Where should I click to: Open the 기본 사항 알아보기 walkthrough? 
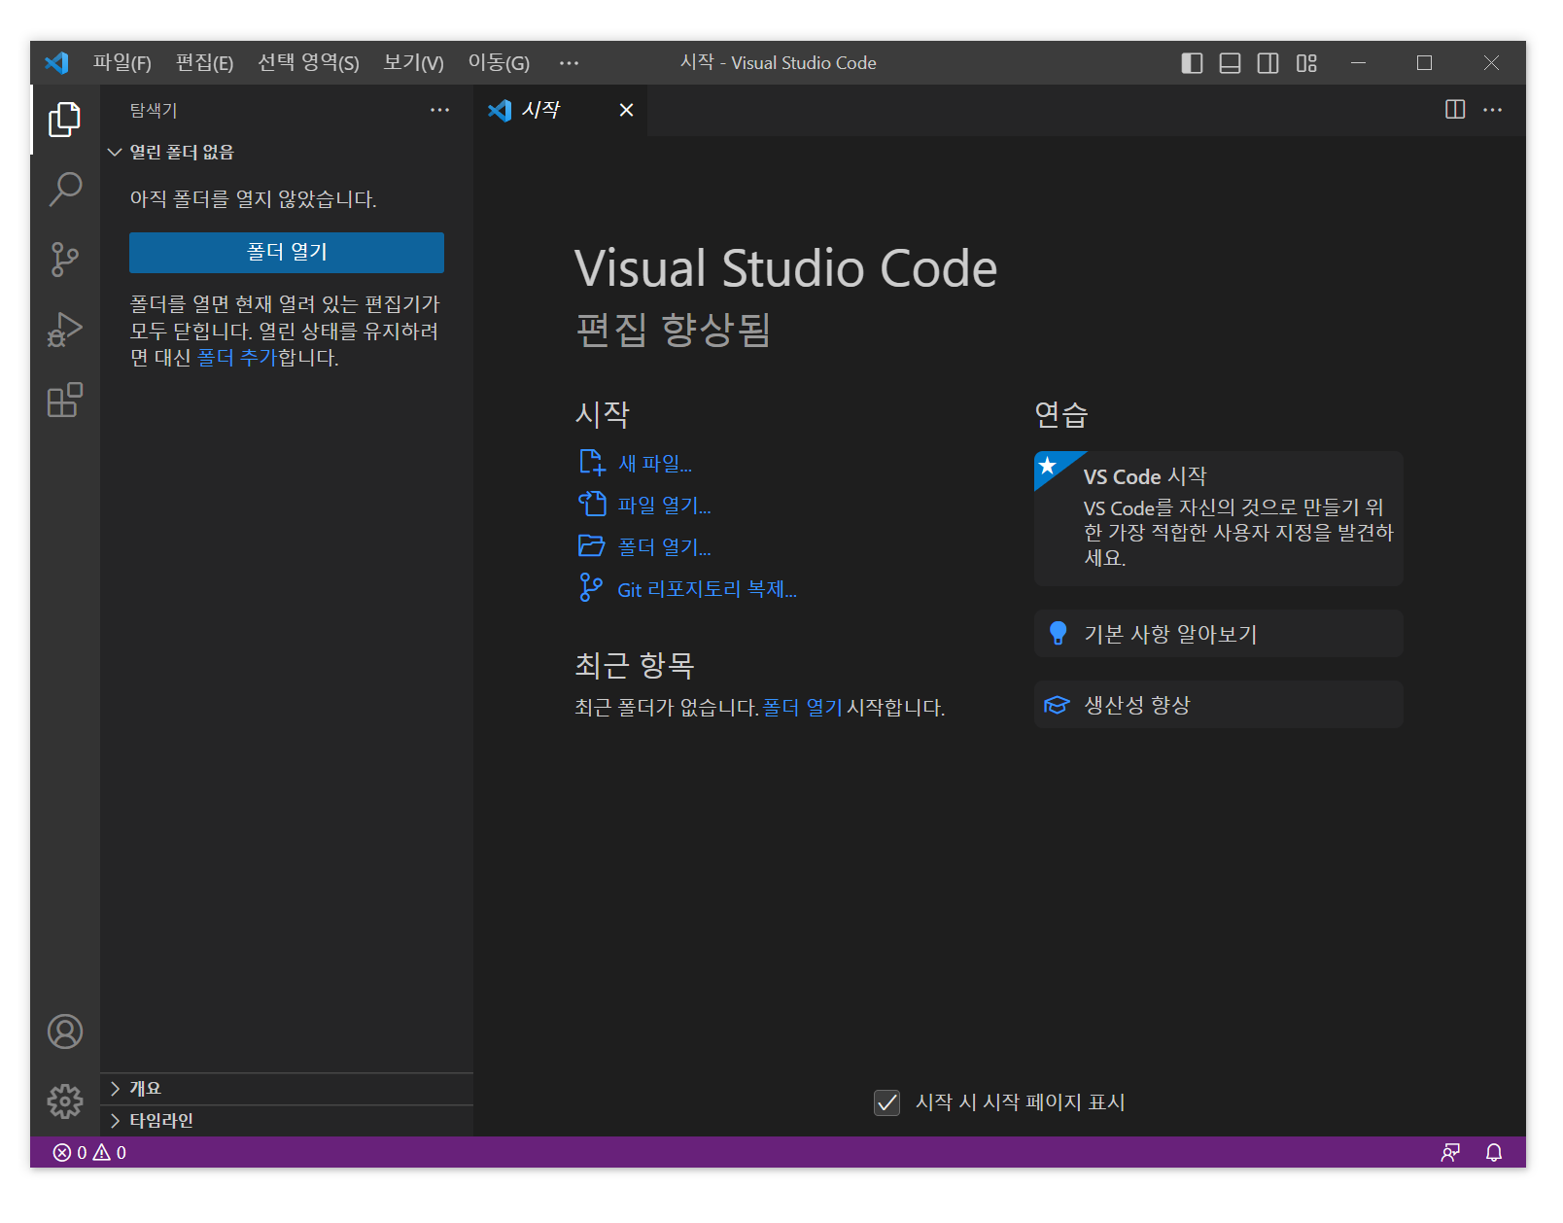[1219, 634]
